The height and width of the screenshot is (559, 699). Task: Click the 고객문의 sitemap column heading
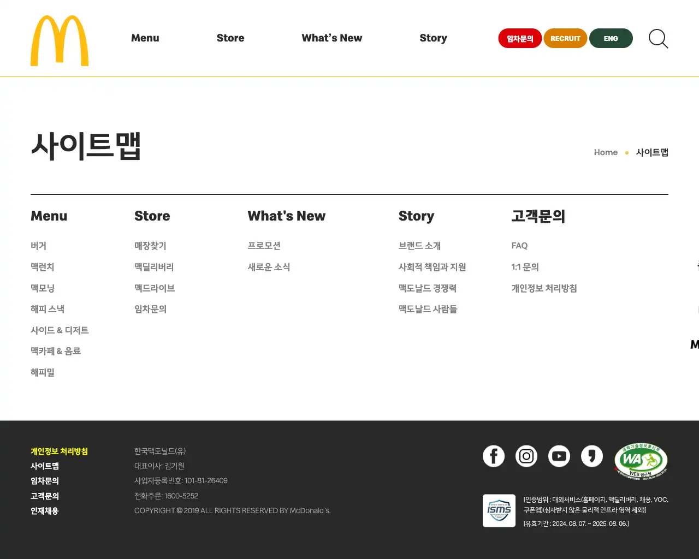(x=538, y=216)
